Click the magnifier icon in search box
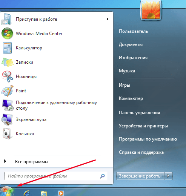The width and height of the screenshot is (186, 196). pos(102,176)
